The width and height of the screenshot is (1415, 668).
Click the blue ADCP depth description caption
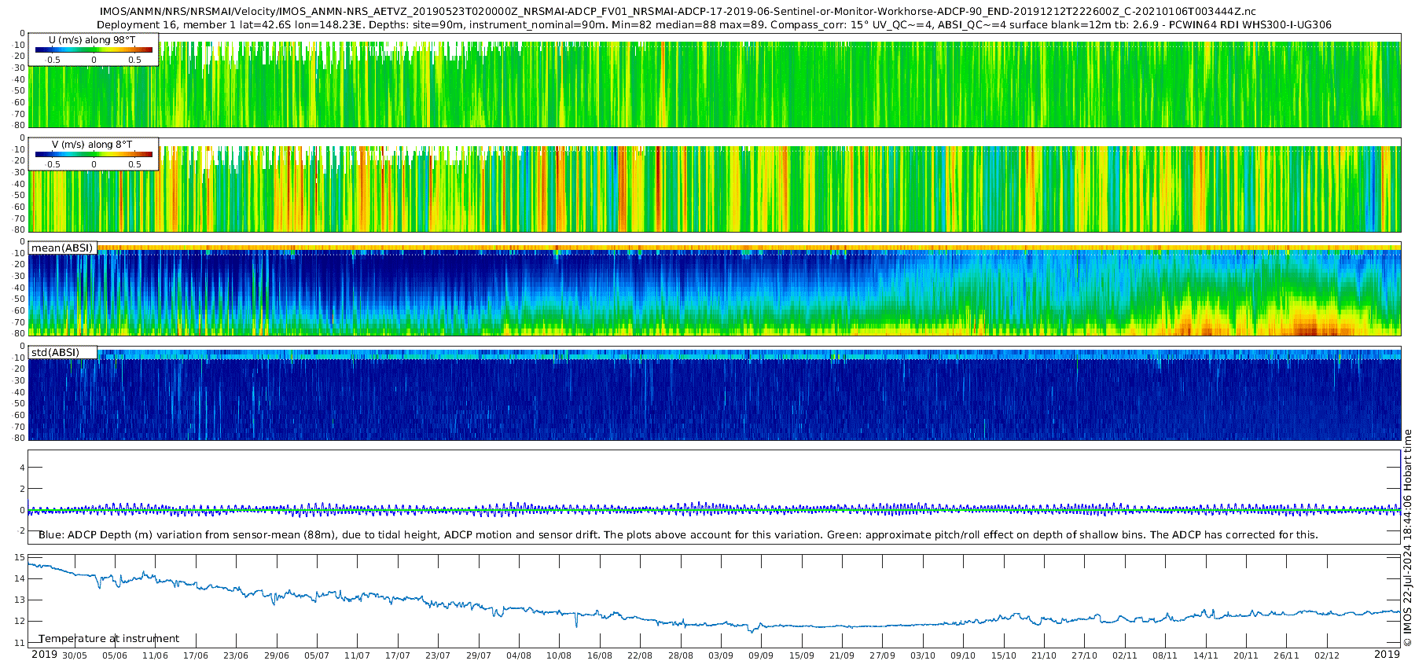(678, 534)
